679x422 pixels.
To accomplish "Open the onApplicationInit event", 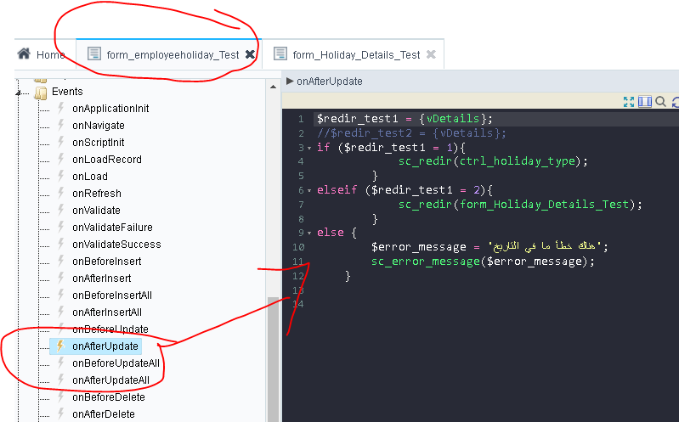I will point(110,108).
